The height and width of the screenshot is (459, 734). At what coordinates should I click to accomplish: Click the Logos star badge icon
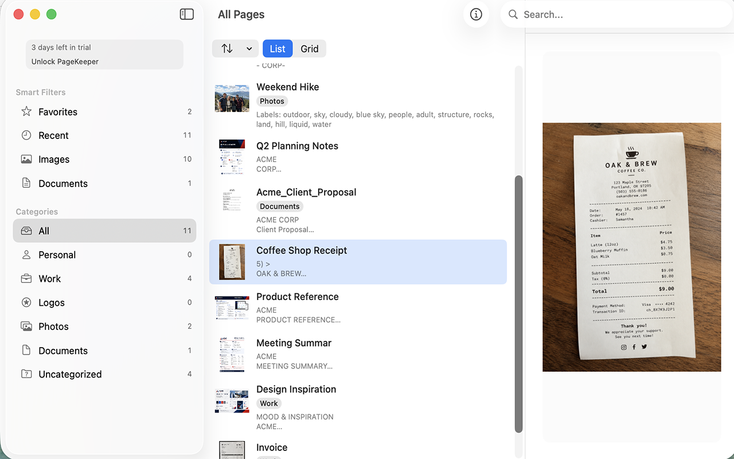click(x=26, y=302)
